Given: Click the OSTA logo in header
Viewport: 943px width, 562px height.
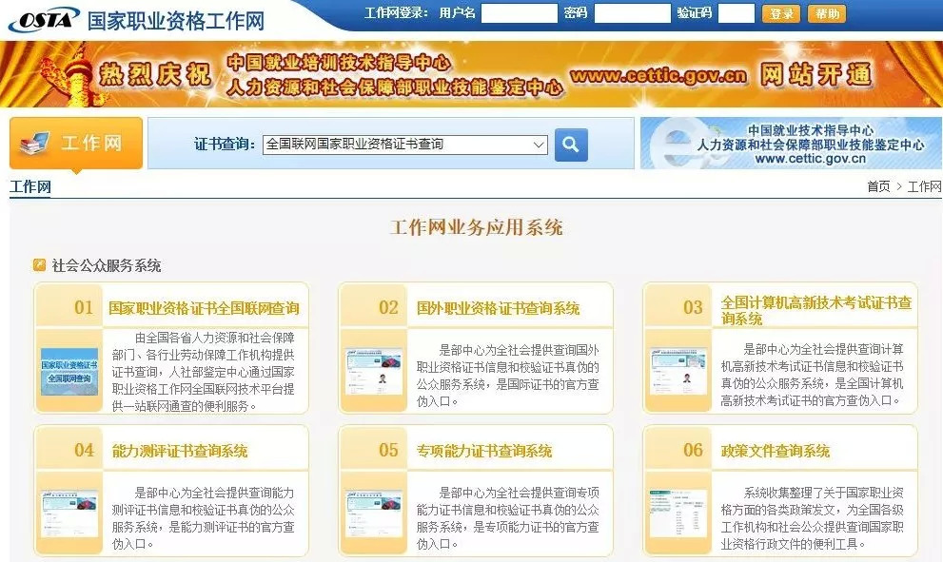Looking at the screenshot, I should coord(44,19).
